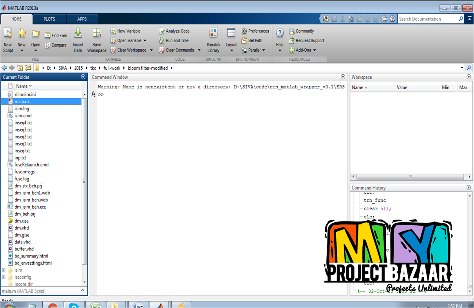This screenshot has height=308, width=474.
Task: Visit the Community link
Action: pyautogui.click(x=301, y=31)
